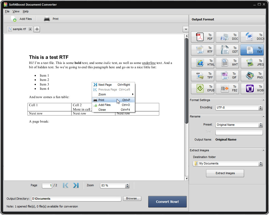Go to previous page arrow in page bar
269x215 pixels.
coord(66,185)
